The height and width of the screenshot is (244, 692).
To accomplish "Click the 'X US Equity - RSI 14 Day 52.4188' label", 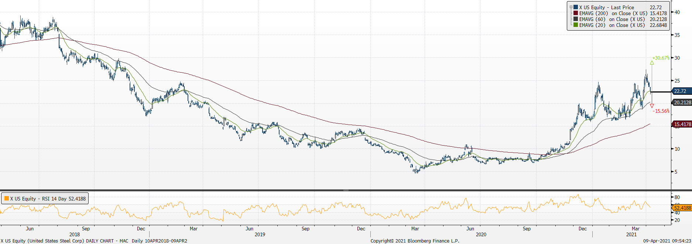I will click(48, 199).
